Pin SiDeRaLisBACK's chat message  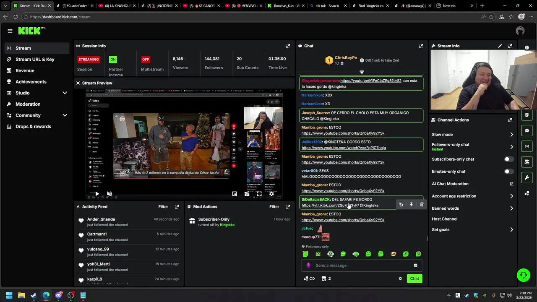point(411,205)
